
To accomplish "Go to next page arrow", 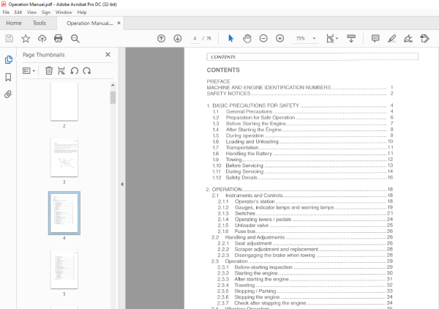I will pos(178,38).
